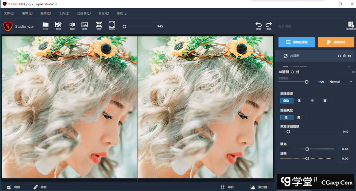
Task: Click the undo arrow icon (撤消)
Action: 258,25
